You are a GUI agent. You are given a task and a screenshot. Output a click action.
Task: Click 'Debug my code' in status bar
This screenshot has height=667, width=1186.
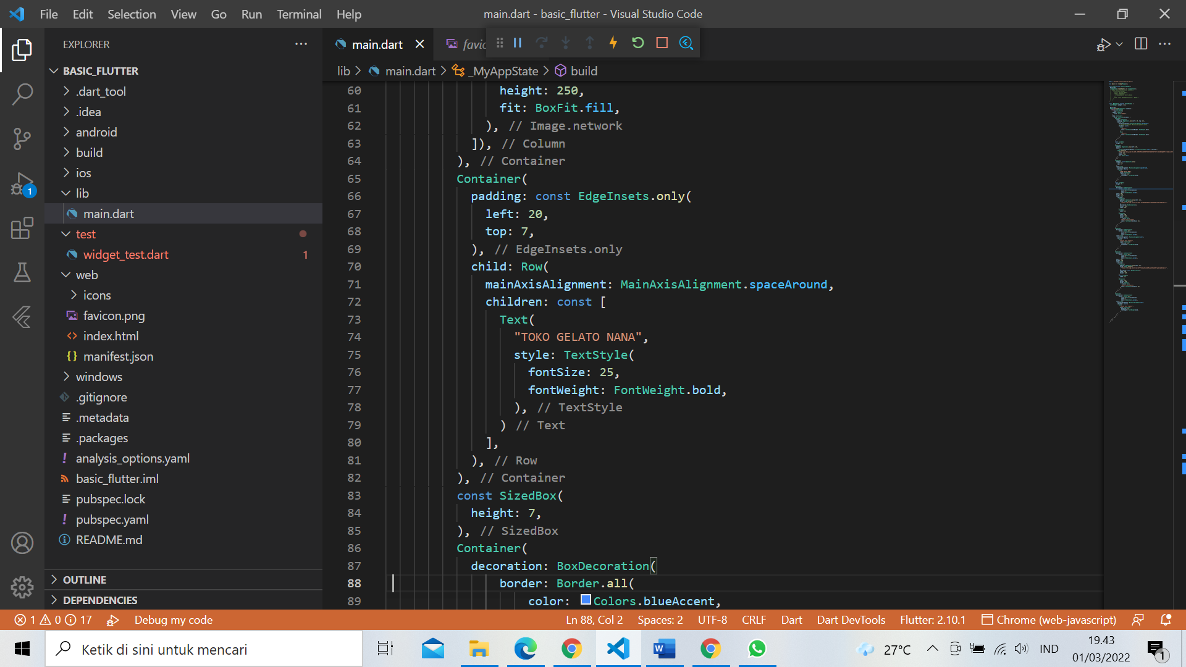(x=173, y=619)
